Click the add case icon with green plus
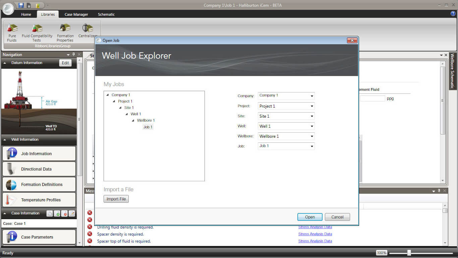 coord(57,213)
